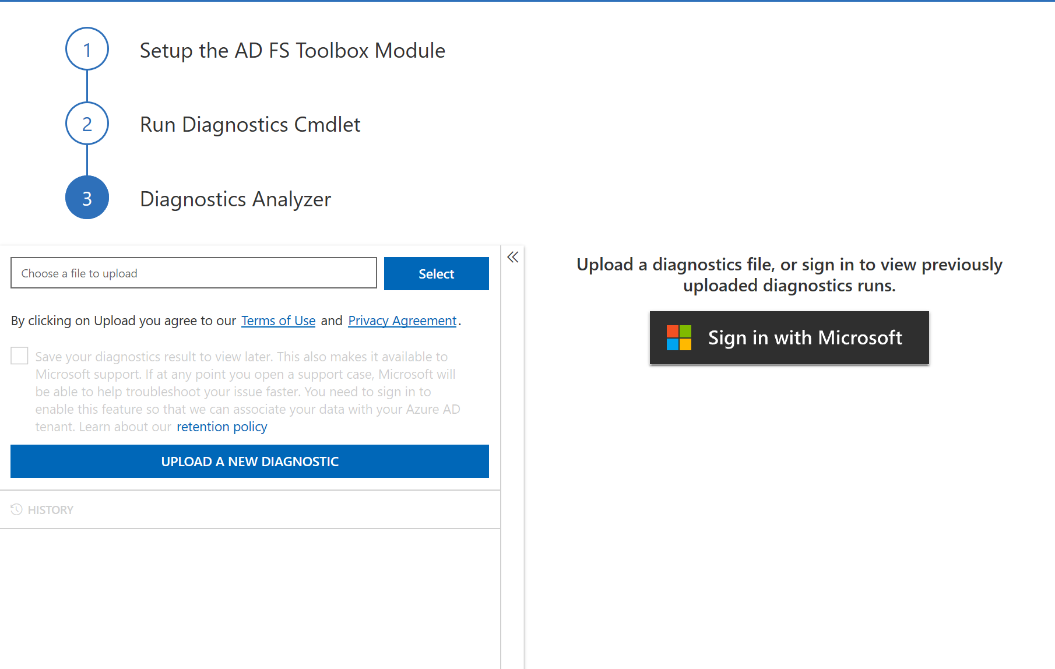Click the step 2 circle icon
Viewport: 1055px width, 669px height.
[87, 124]
